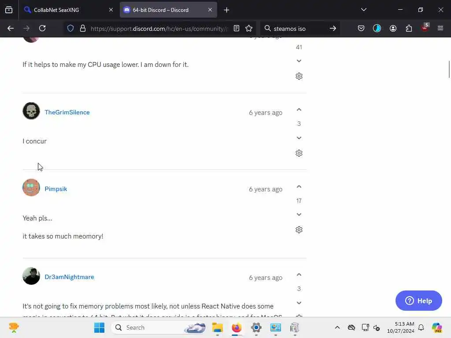The image size is (451, 338).
Task: Bookmark this page with star icon
Action: (x=249, y=28)
